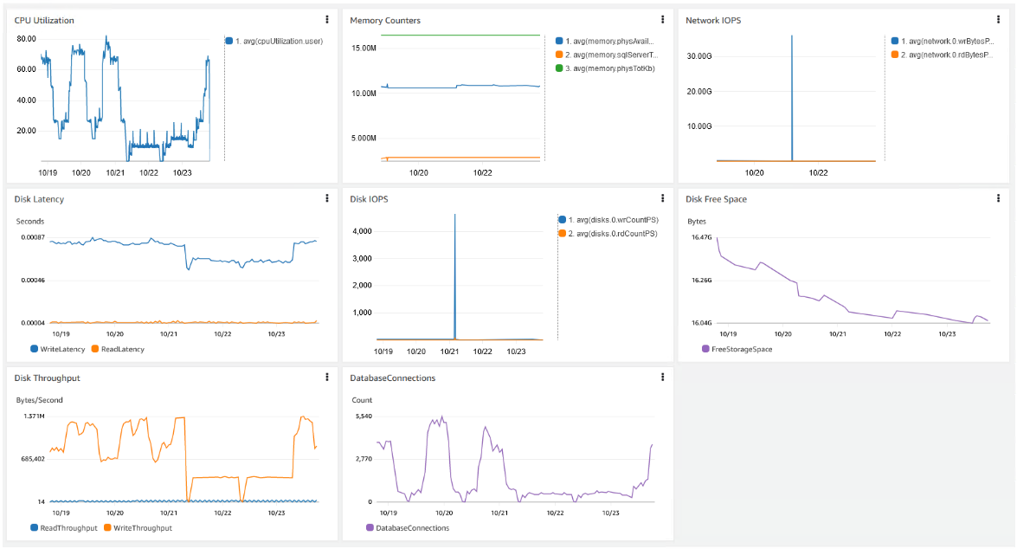The width and height of the screenshot is (1017, 549).
Task: Click the FreeStorageSpace legend label
Action: (x=741, y=349)
